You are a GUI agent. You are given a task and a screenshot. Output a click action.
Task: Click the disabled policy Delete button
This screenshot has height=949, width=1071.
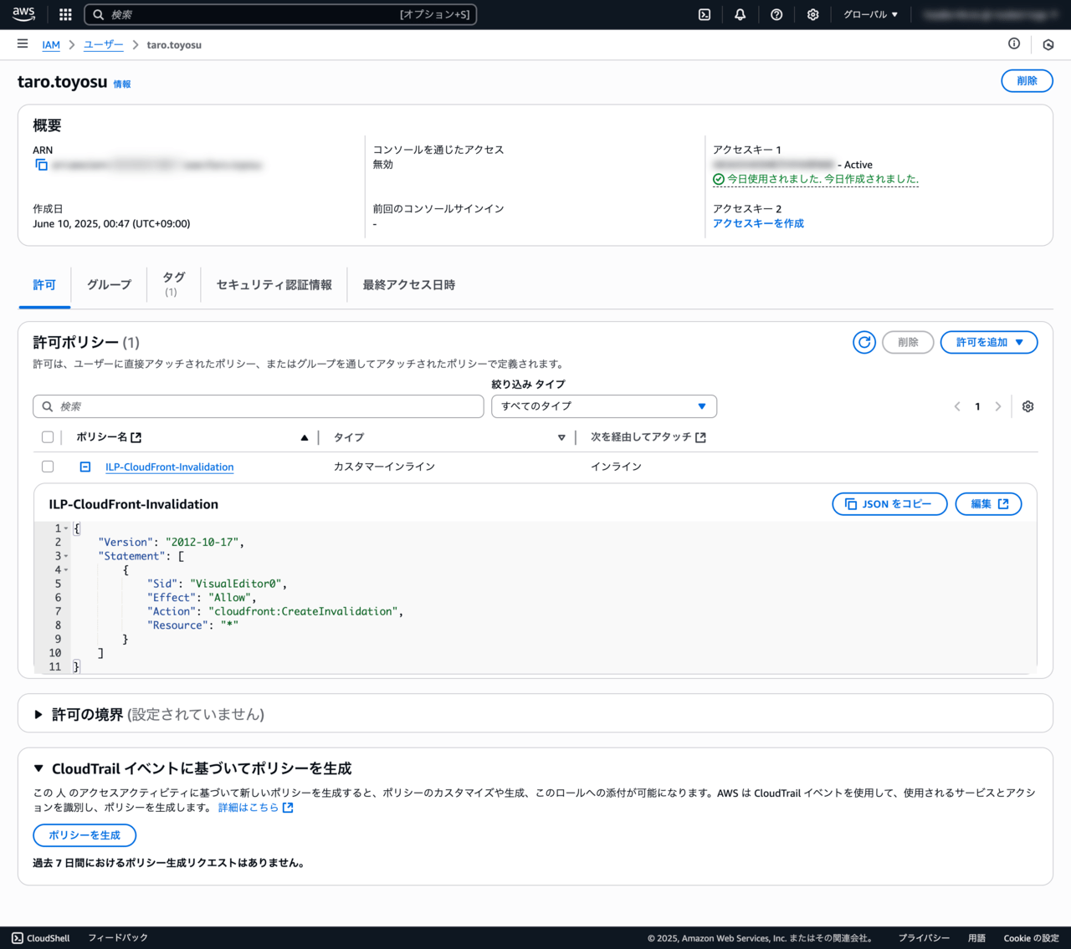[x=908, y=342]
